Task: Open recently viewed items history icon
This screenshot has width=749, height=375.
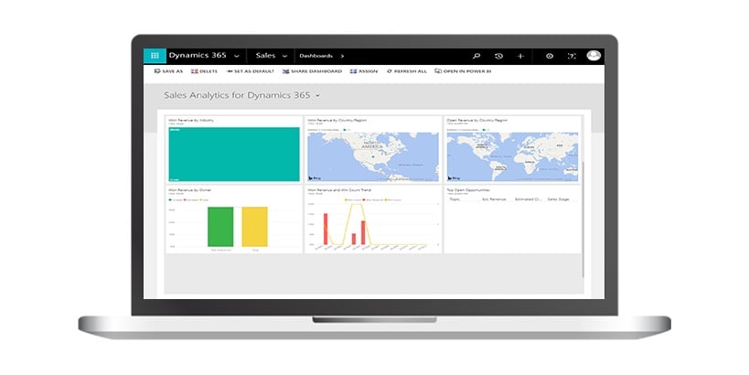Action: pyautogui.click(x=498, y=56)
